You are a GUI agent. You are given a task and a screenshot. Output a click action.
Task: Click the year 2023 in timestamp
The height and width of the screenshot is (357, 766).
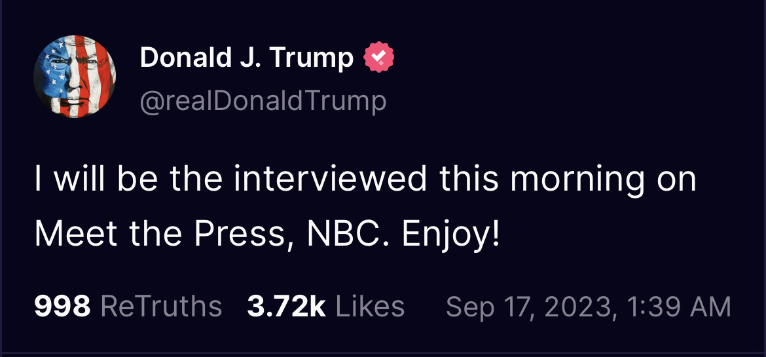pyautogui.click(x=577, y=306)
